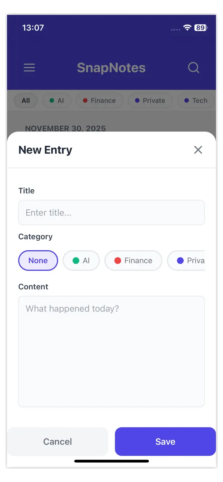Click the purple dot on the Private filter chip

click(x=138, y=100)
